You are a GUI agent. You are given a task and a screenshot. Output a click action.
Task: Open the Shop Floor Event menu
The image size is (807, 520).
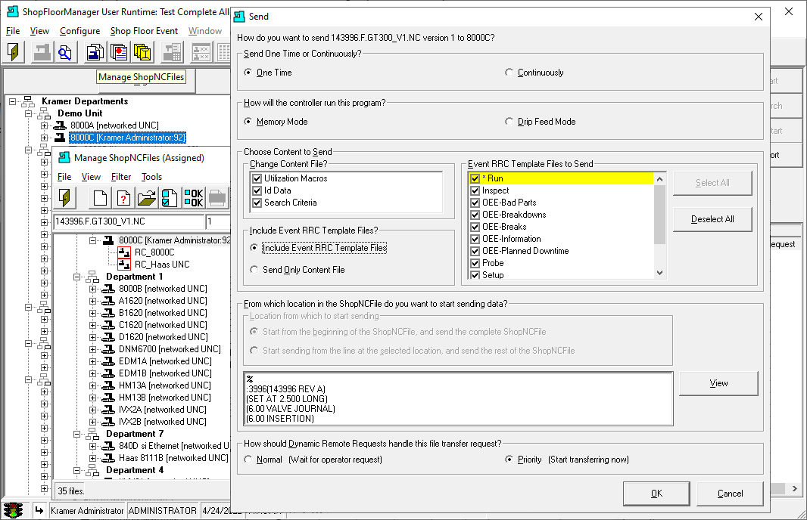(144, 31)
